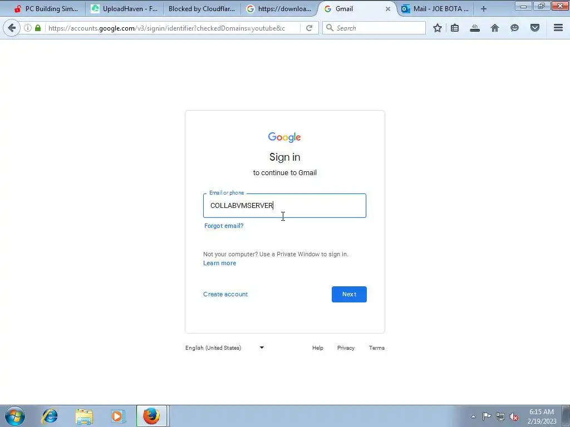Click the Create account link
The height and width of the screenshot is (427, 570).
[225, 294]
